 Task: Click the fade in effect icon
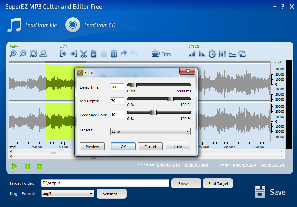click(x=192, y=54)
